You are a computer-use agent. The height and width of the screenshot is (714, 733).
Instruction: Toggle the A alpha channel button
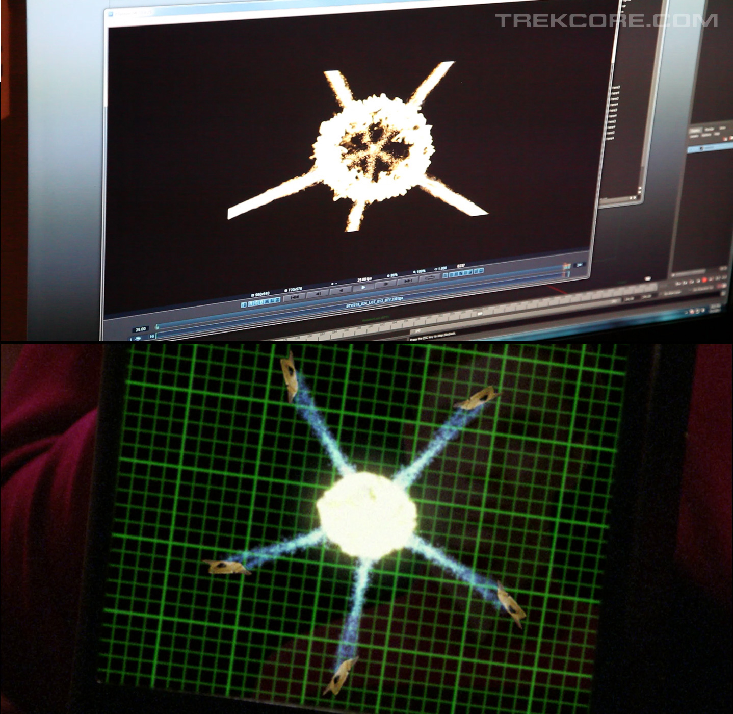pos(270,302)
